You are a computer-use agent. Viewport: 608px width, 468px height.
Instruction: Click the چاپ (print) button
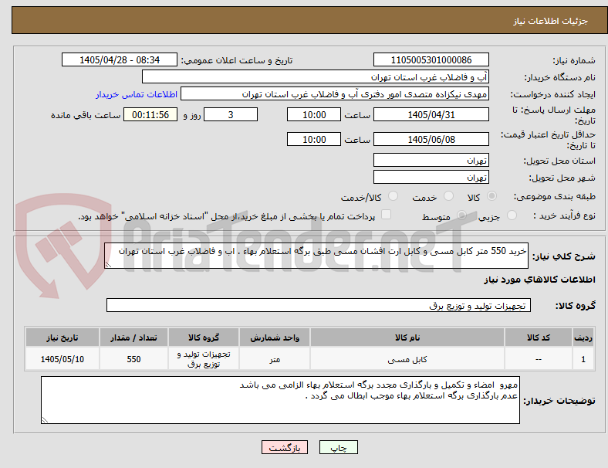[x=338, y=447]
